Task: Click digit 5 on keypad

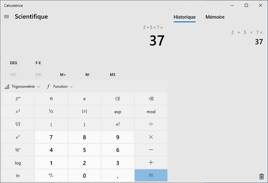Action: (84, 150)
